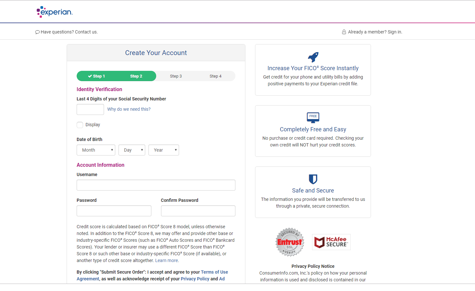Click the FREE monitor icon

click(313, 117)
